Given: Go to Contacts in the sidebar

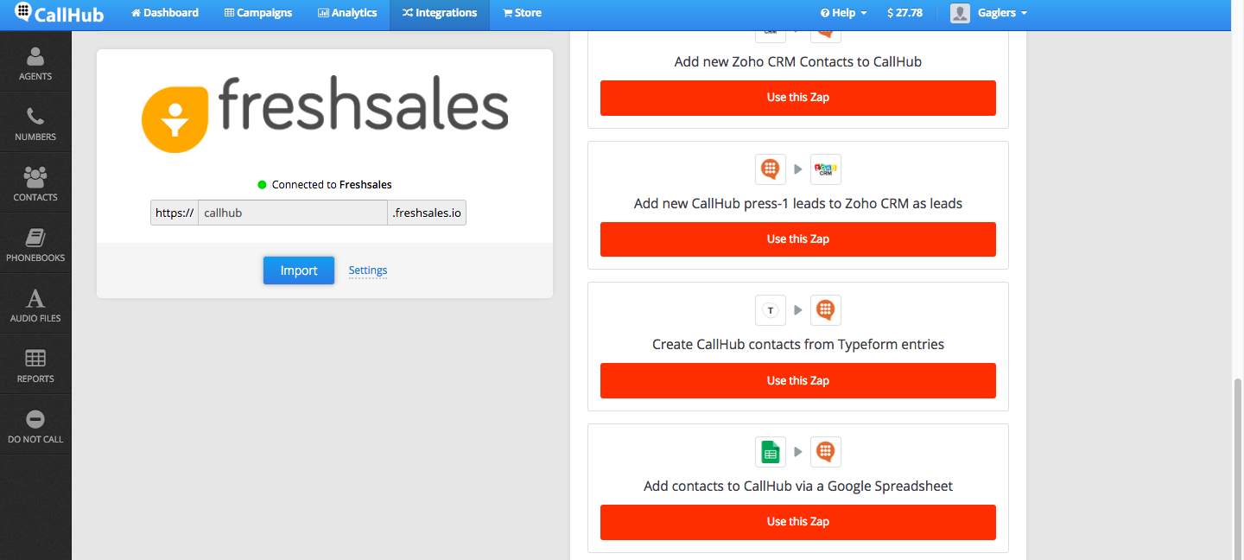Looking at the screenshot, I should point(35,183).
